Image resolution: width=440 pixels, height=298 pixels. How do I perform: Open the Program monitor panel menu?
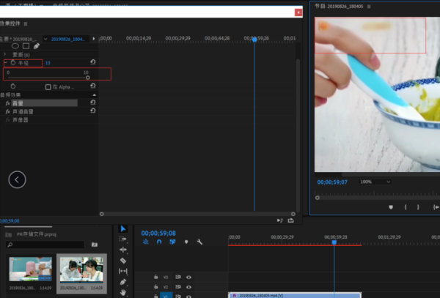tap(369, 6)
